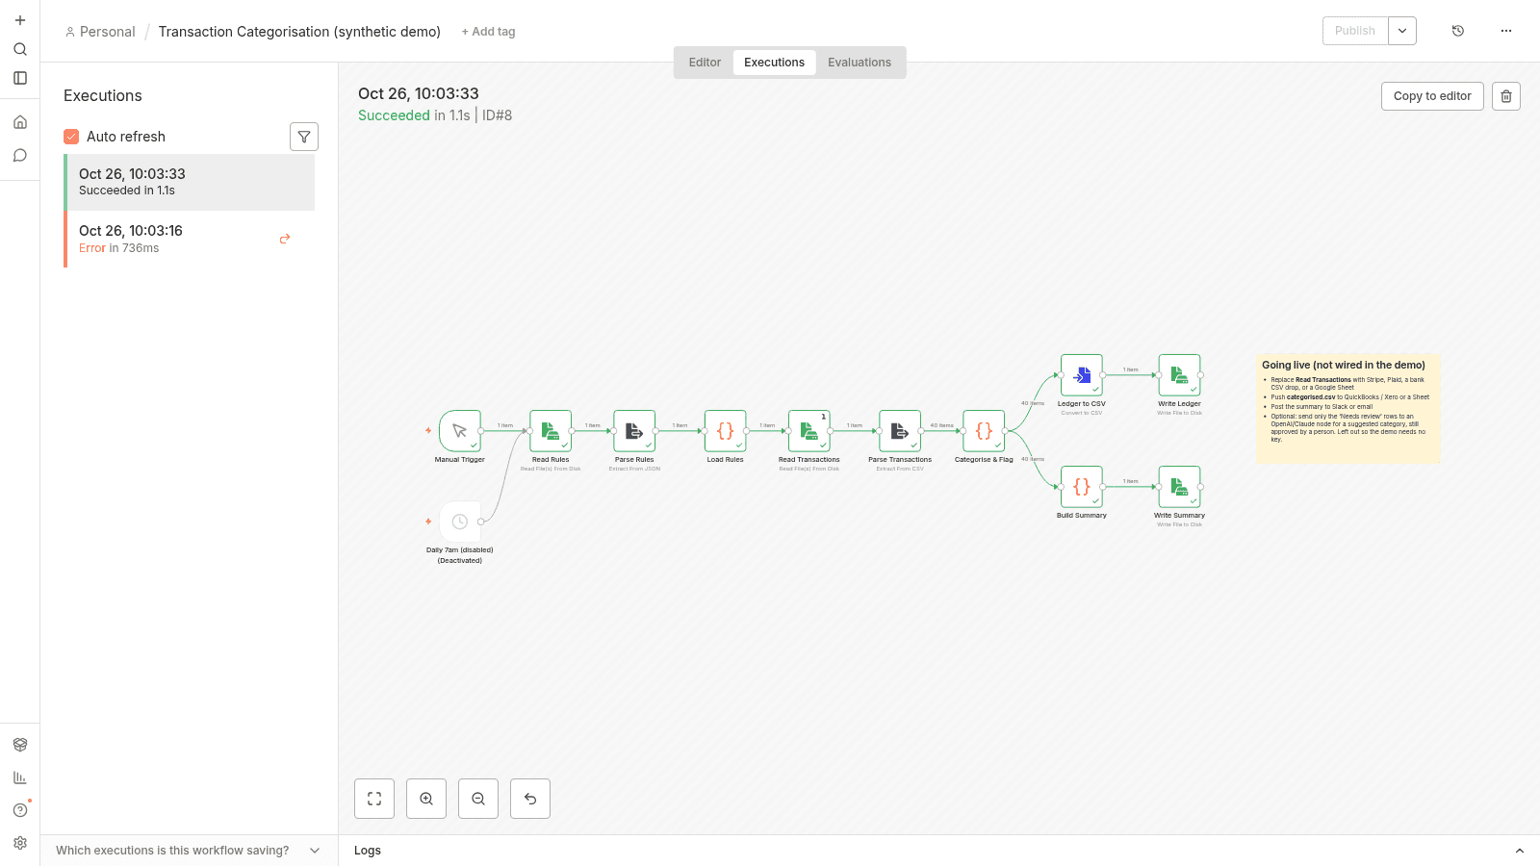
Task: Select the Read Rules node
Action: click(x=551, y=431)
